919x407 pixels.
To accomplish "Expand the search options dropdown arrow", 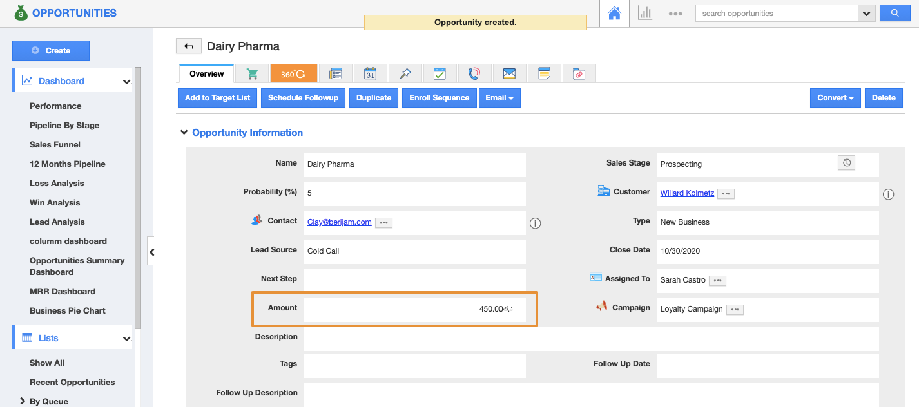I will 866,14.
